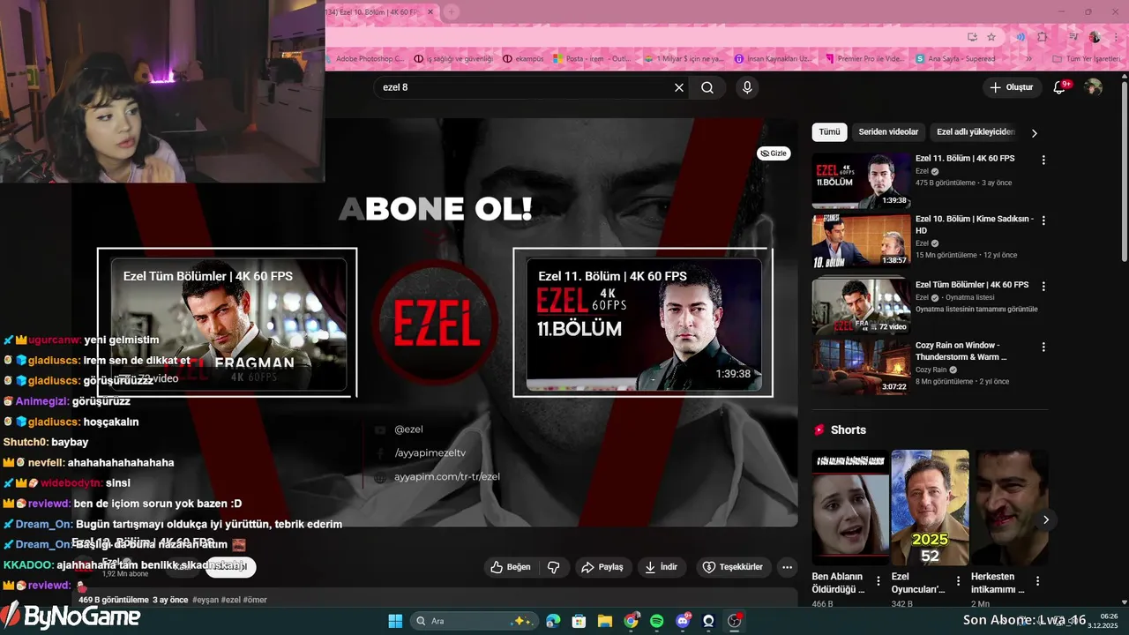This screenshot has width=1129, height=635.
Task: Click the #eyşan hashtag
Action: pos(204,600)
